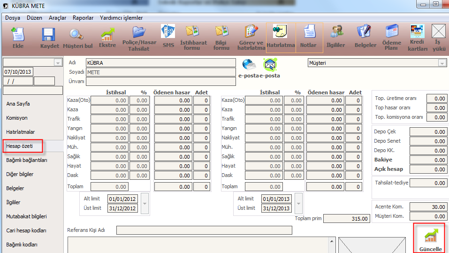Expand the Müşteri type dropdown
The height and width of the screenshot is (253, 449).
(441, 63)
